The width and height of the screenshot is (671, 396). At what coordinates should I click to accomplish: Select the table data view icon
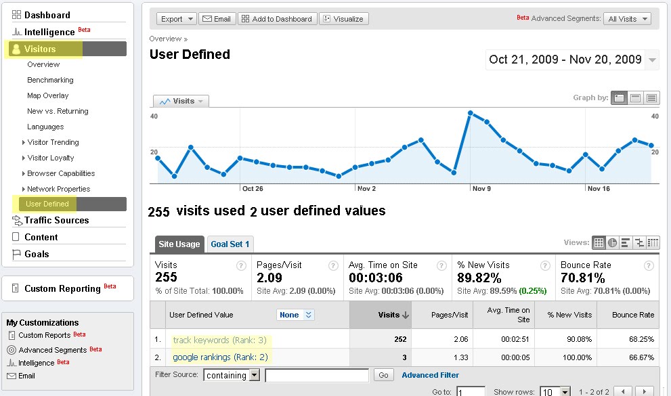[599, 242]
